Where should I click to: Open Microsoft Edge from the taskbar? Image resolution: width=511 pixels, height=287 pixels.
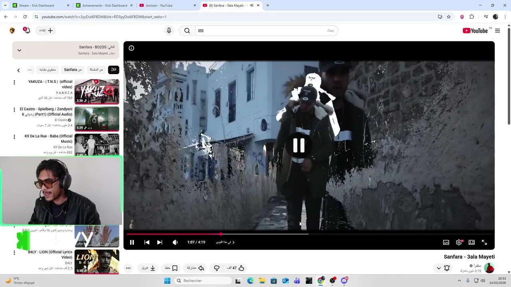[250, 281]
